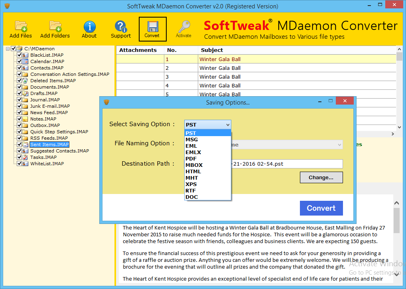406x289 pixels.
Task: Choose MBOX from saving option list
Action: (x=208, y=165)
